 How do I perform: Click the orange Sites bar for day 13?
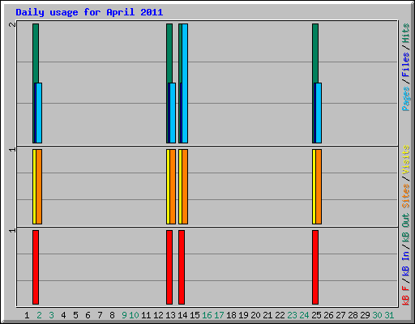click(173, 186)
